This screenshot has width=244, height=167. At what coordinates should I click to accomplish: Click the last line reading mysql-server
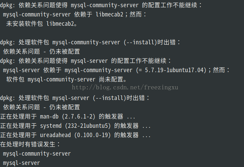pyautogui.click(x=21, y=163)
